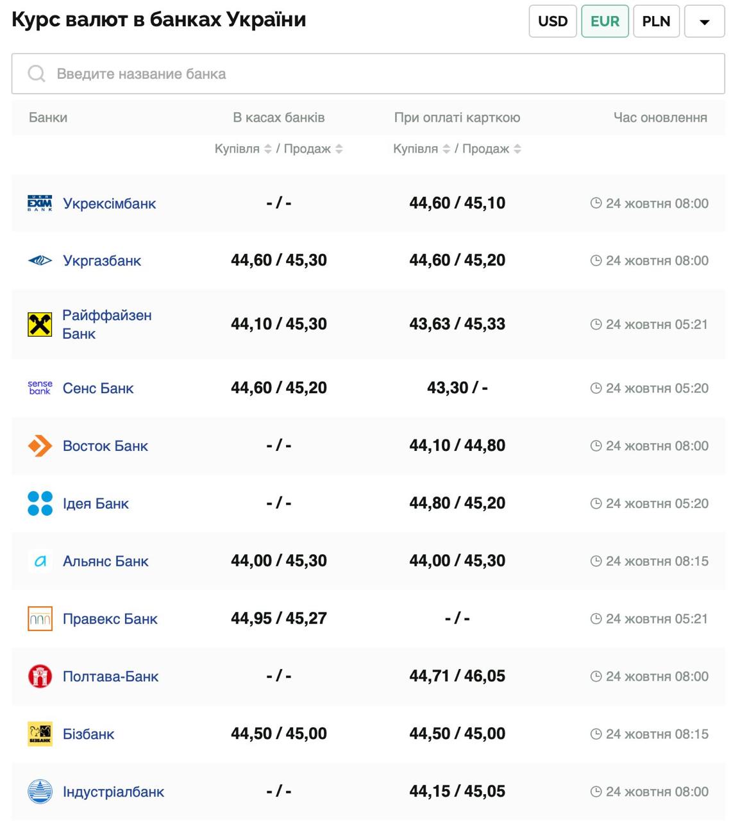Open the Правекс Банк link

(110, 619)
